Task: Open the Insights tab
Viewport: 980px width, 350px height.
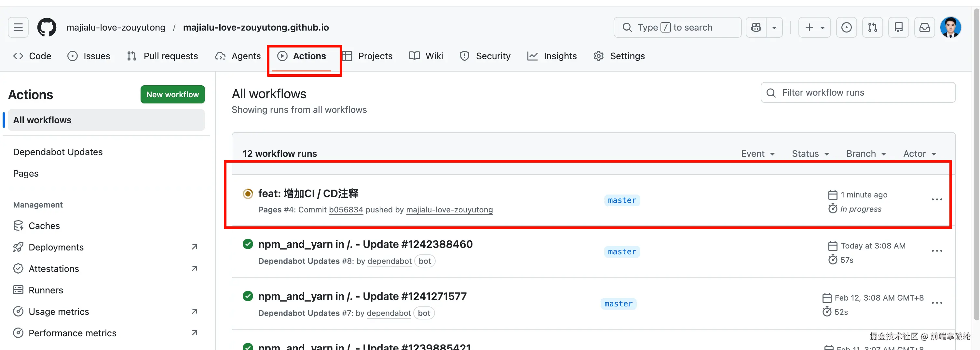Action: (x=552, y=56)
